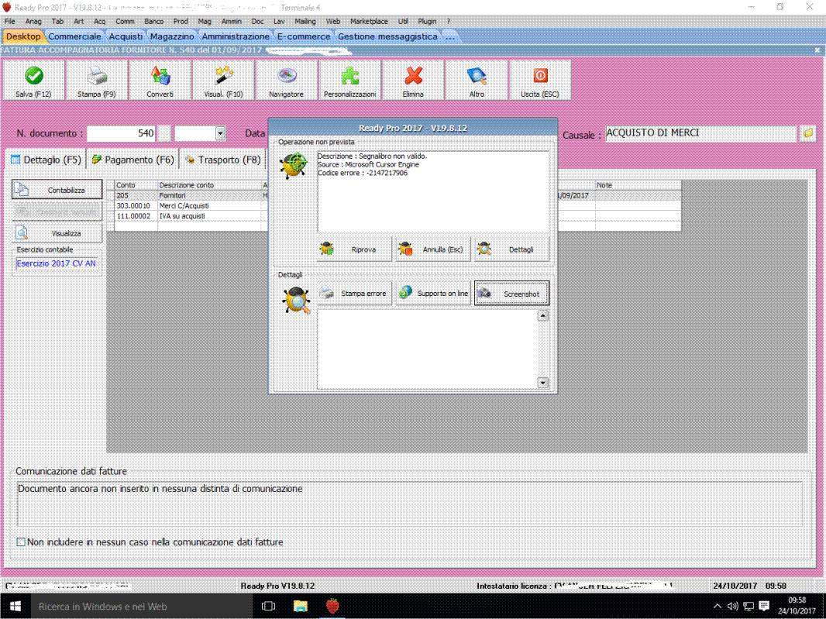Open the Converti tool
826x619 pixels.
[160, 80]
